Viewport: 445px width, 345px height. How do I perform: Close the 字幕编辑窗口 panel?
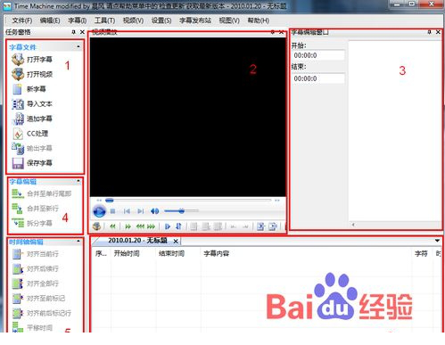[438, 32]
